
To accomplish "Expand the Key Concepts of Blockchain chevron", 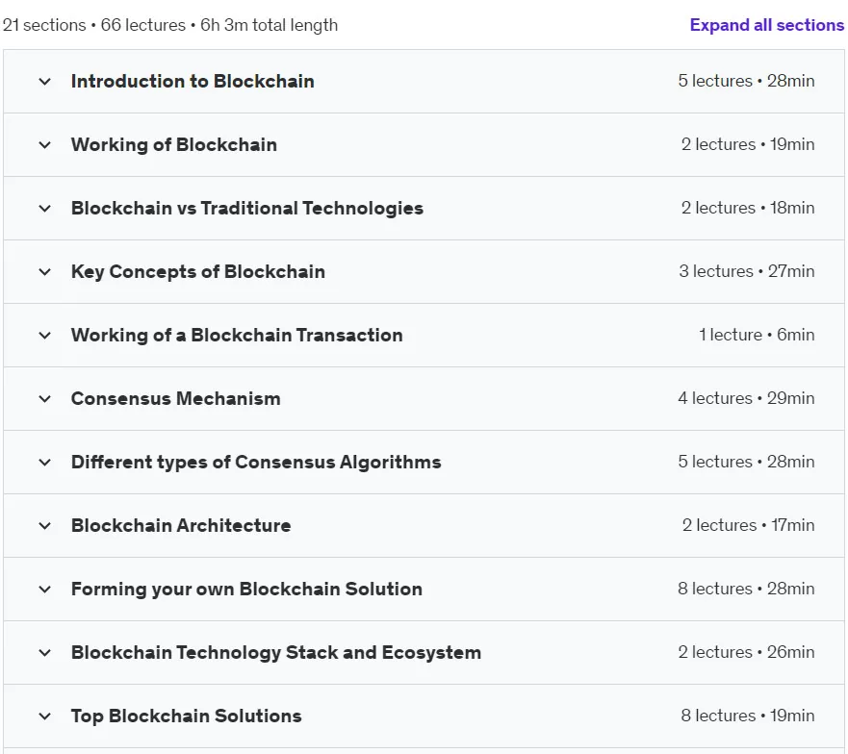I will (x=45, y=272).
